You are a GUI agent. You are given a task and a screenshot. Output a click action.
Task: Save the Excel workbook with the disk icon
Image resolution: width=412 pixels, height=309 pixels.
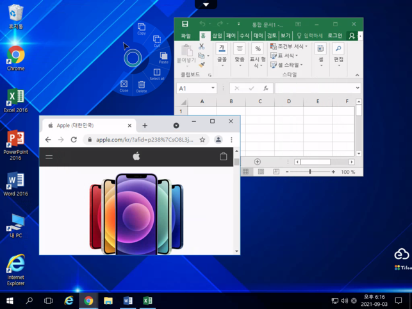(x=185, y=24)
